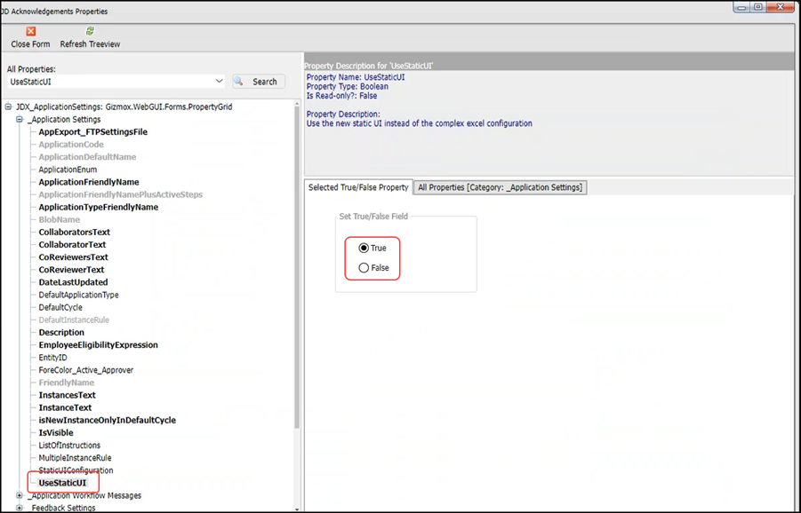Select the False radio button

[364, 268]
